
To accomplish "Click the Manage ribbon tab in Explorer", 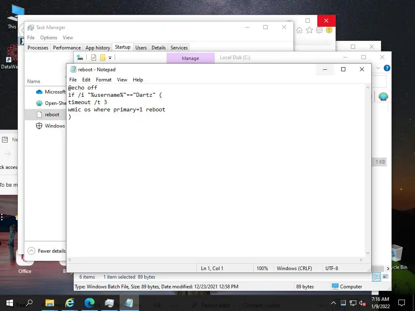I will pyautogui.click(x=190, y=58).
